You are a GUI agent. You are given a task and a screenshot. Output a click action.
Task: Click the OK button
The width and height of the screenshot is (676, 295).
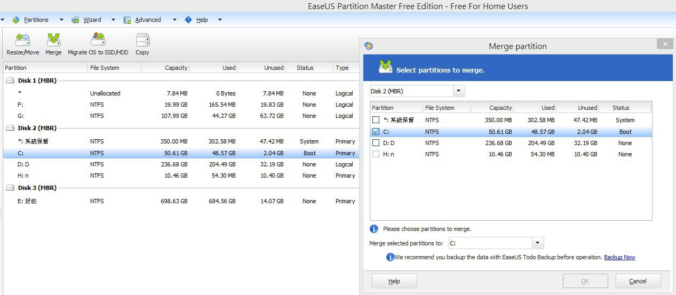[585, 281]
